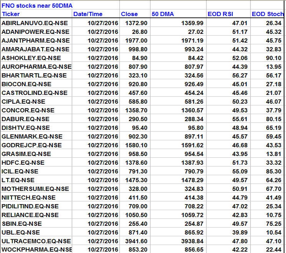Screen dimensions: 286x253
Task: Select the Date/Time column header
Action: (88, 14)
